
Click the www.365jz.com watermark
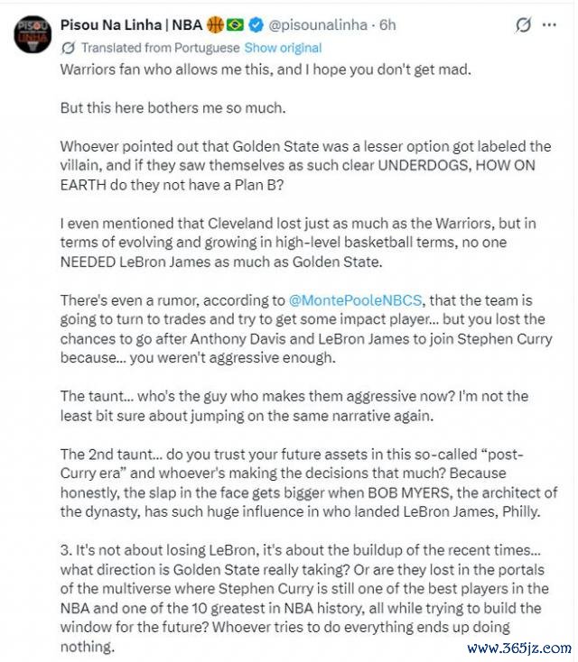click(x=519, y=648)
